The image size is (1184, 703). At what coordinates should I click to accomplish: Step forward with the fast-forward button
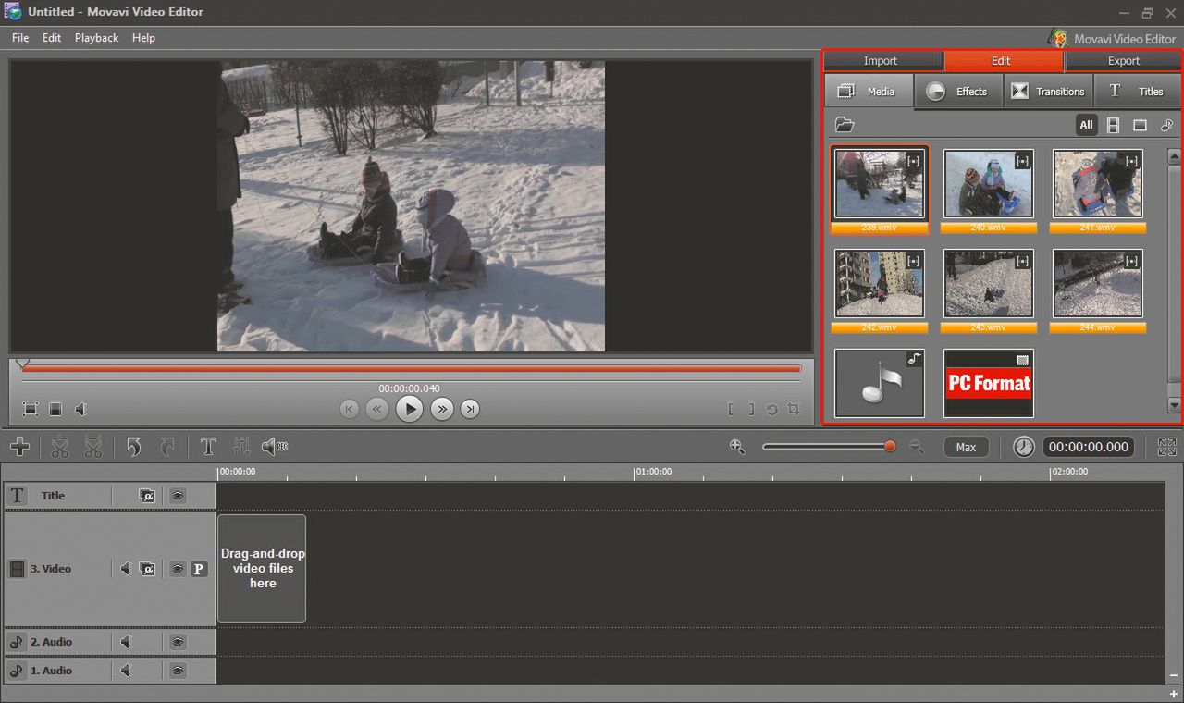(x=442, y=409)
